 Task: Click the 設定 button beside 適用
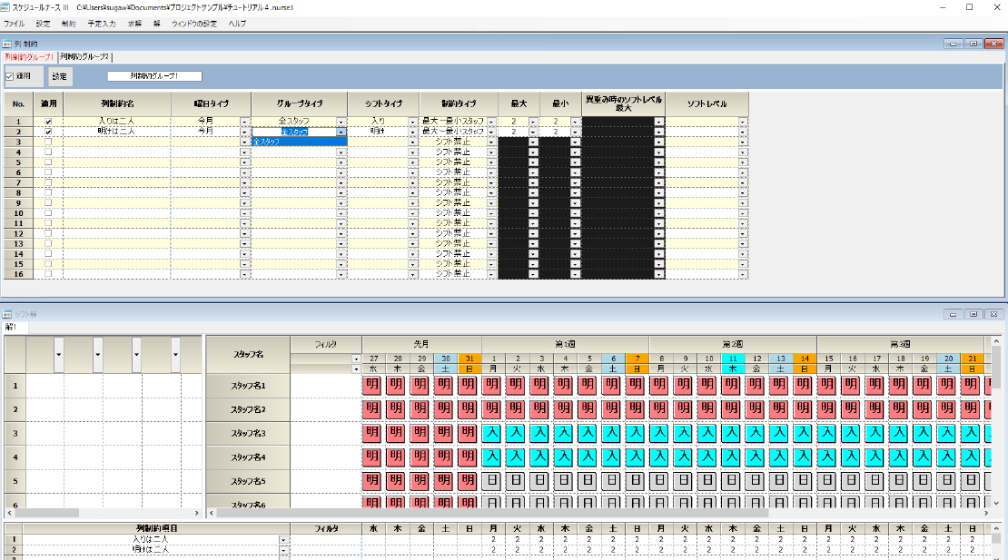[x=60, y=76]
